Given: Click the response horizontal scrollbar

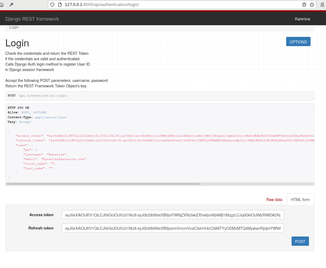Looking at the screenshot, I should pos(103,184).
